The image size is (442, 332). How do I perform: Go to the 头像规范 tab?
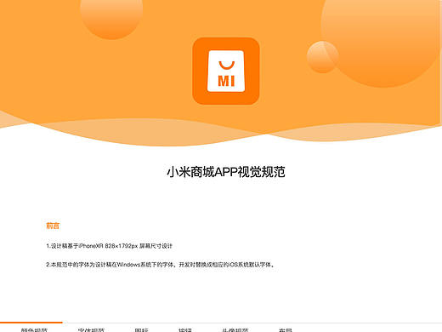coord(235,330)
